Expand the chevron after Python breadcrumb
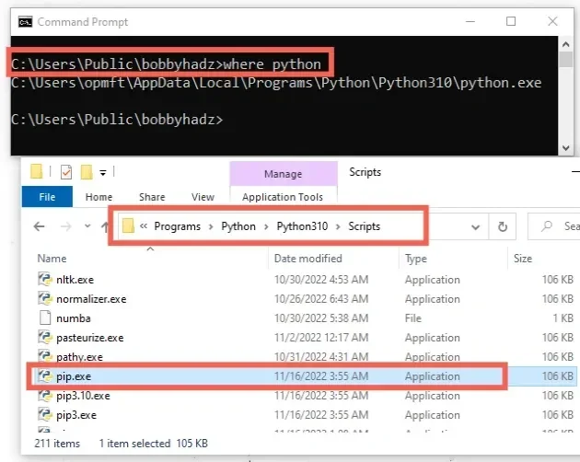This screenshot has height=462, width=580. (x=266, y=226)
